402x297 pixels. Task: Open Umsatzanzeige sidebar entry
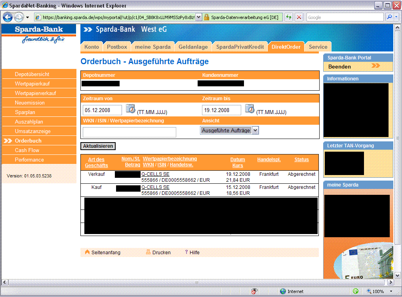click(x=39, y=131)
